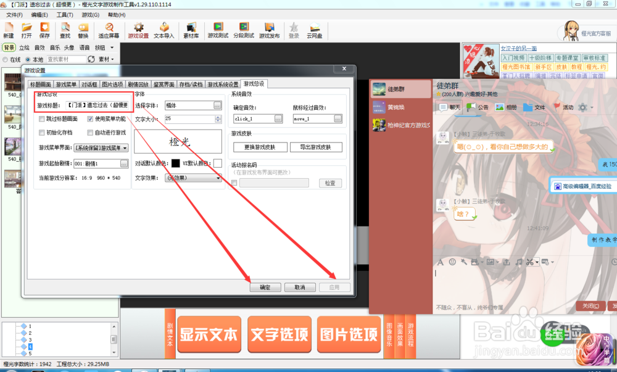Click the 更换游戏皮肤 button
The width and height of the screenshot is (617, 372).
pyautogui.click(x=260, y=146)
